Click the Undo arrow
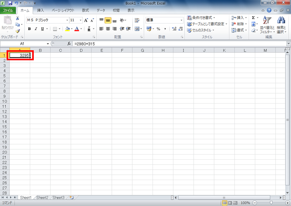Image resolution: width=291 pixels, height=206 pixels. (16, 3)
